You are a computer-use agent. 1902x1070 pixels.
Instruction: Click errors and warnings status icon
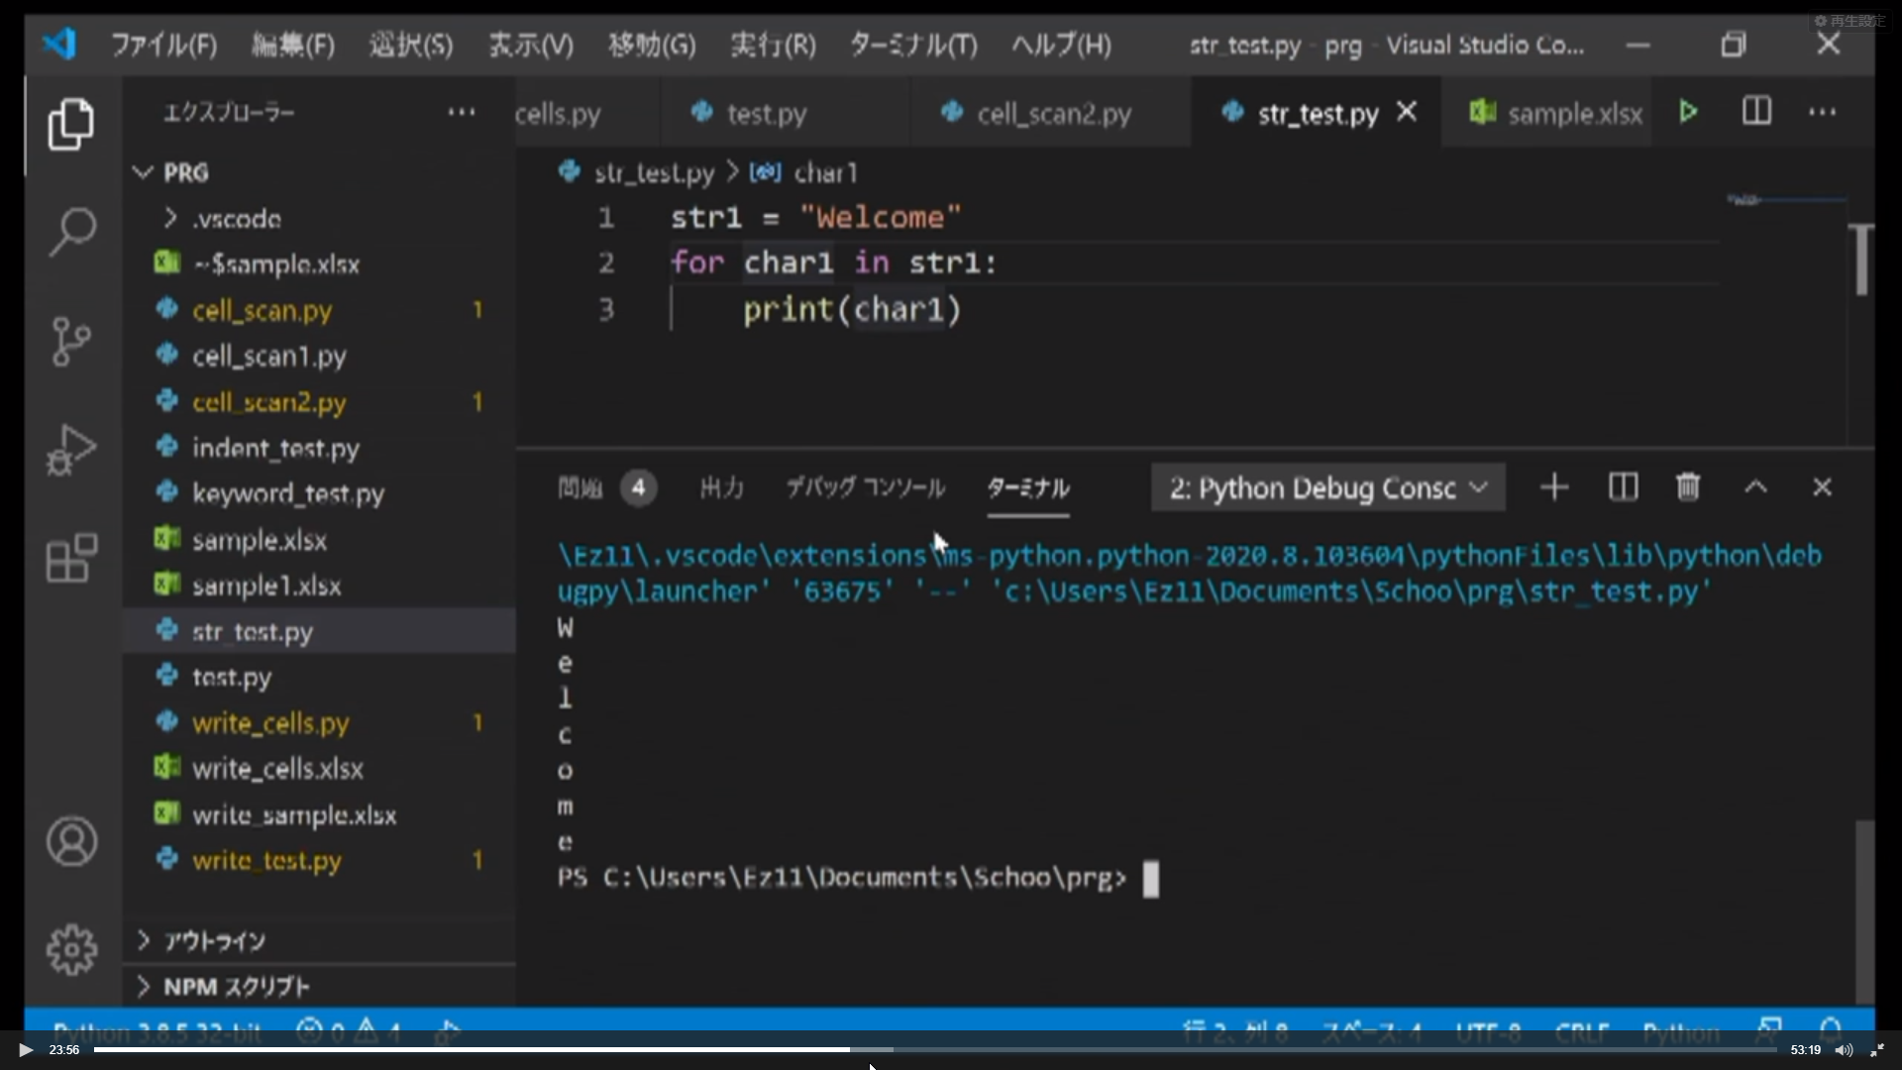pyautogui.click(x=349, y=1032)
